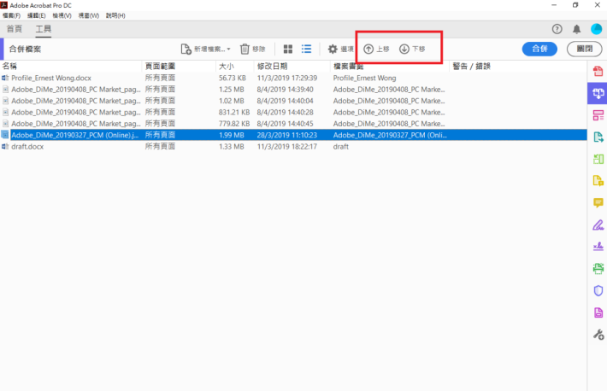Open the More Tools wrench icon

(x=598, y=335)
